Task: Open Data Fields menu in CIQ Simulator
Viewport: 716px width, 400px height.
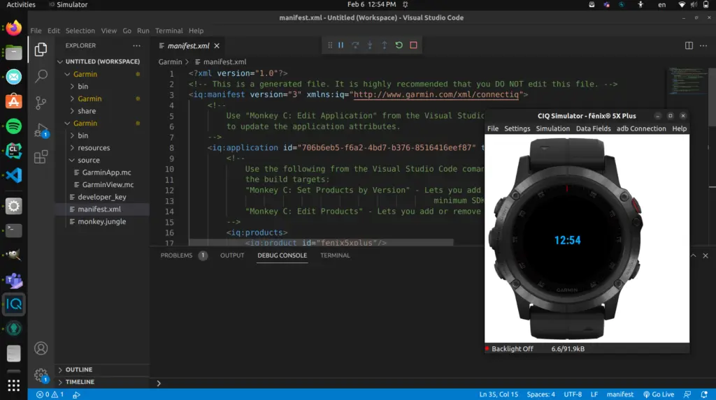Action: tap(593, 128)
